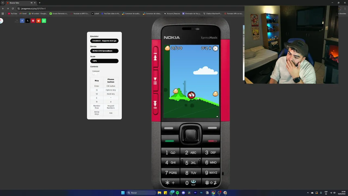
Task: Tap keypad star key
Action: pos(171,183)
